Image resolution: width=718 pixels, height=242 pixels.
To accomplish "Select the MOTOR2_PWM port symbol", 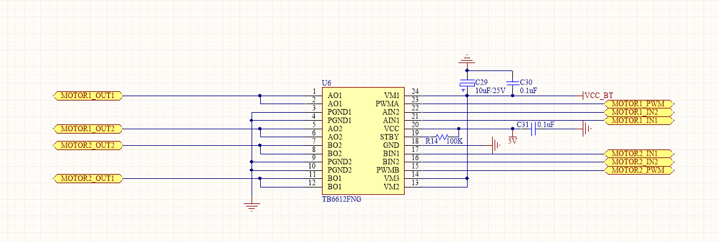I will (639, 170).
